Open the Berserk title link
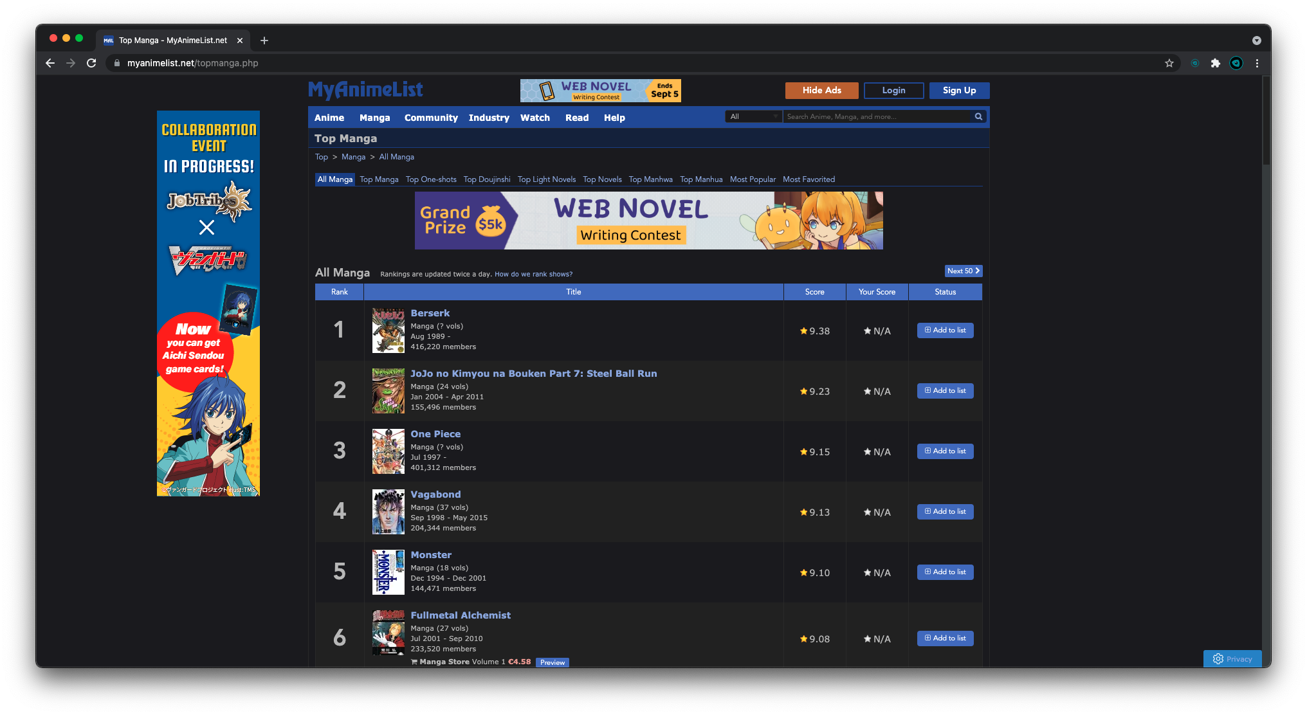Viewport: 1307px width, 715px height. point(430,313)
